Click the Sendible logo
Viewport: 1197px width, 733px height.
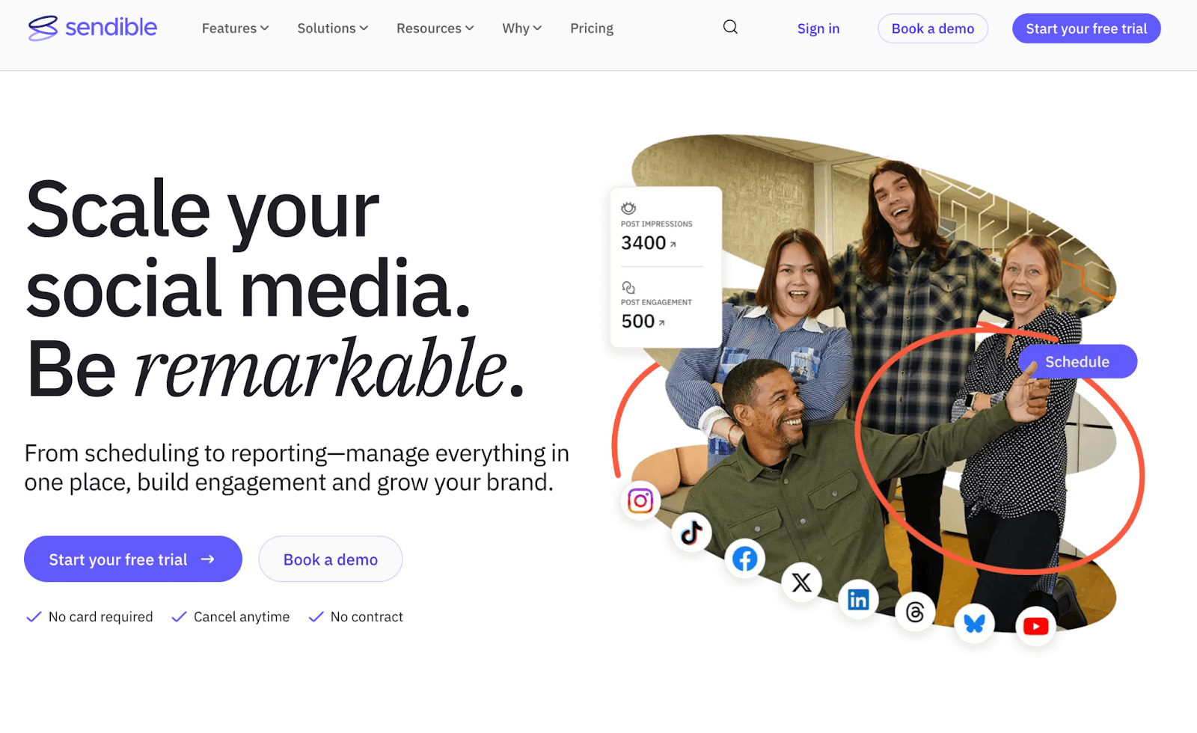click(x=92, y=28)
